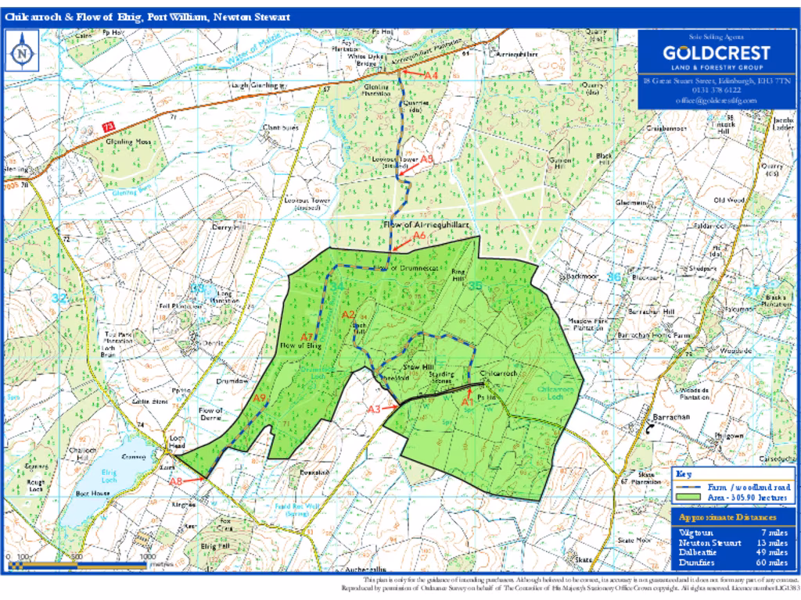
Task: Click the A4 access point marker
Action: [430, 75]
